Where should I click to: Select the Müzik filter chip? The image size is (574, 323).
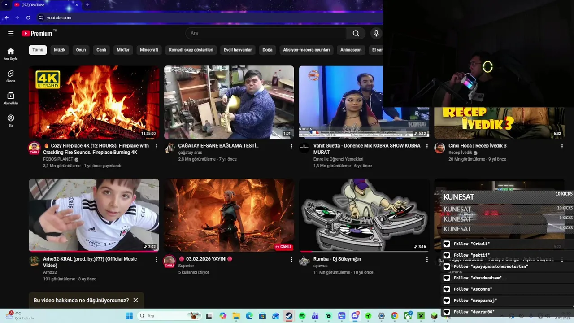(60, 50)
